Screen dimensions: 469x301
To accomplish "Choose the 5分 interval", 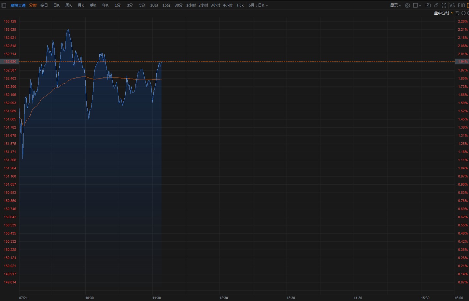I will (x=142, y=5).
